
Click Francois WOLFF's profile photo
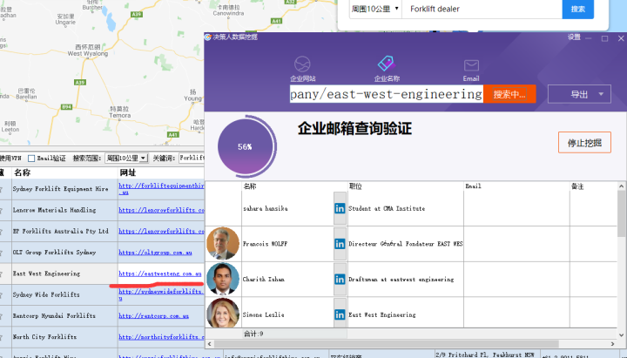[x=223, y=244]
